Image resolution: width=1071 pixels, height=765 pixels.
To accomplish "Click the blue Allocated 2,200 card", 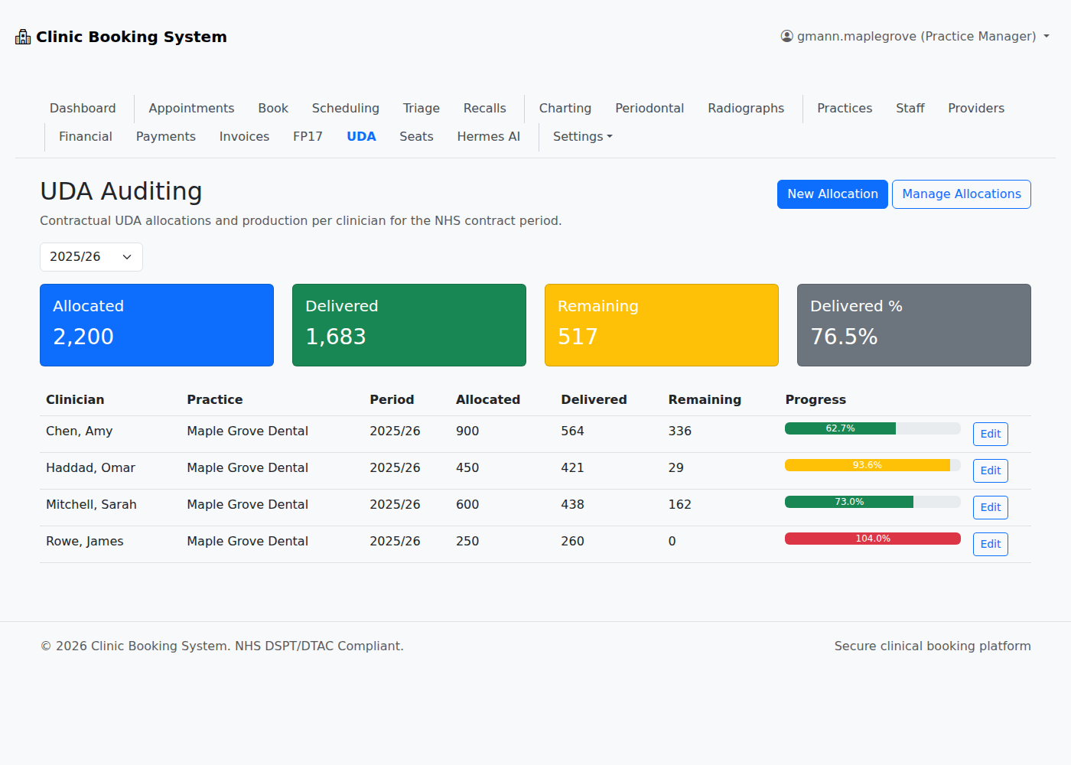I will [x=157, y=325].
